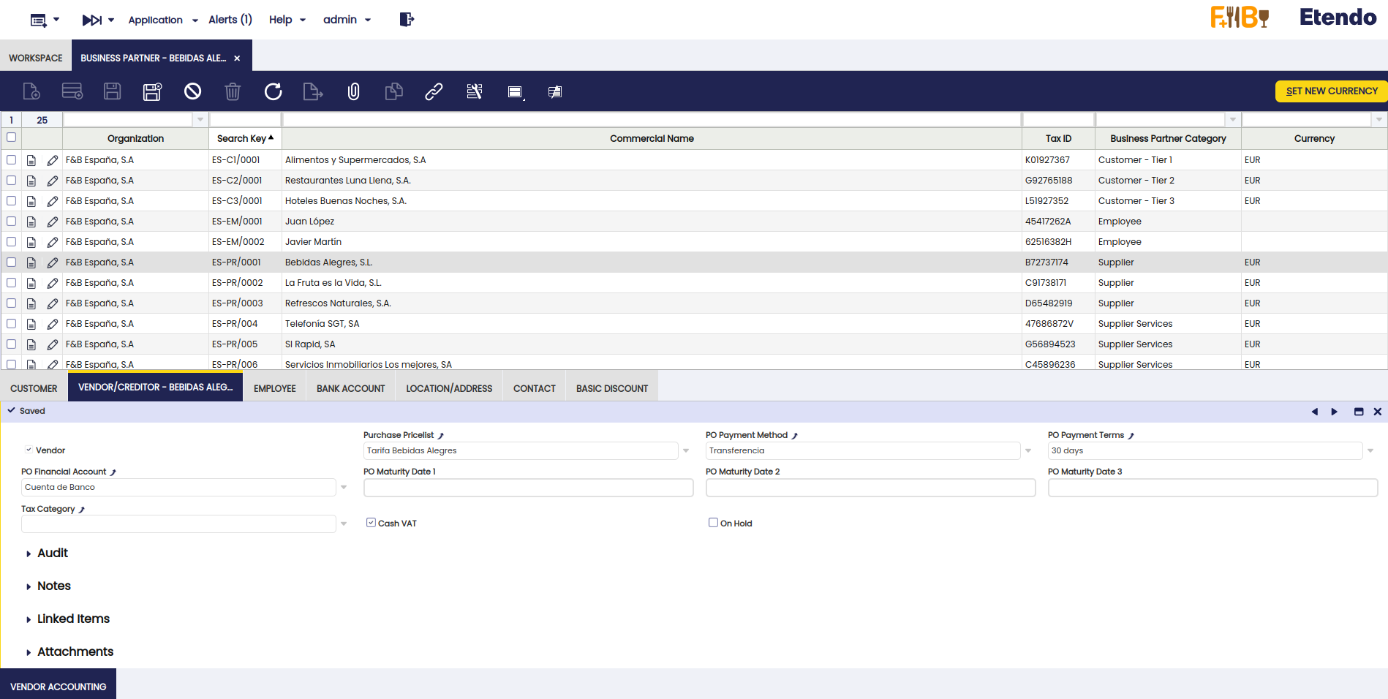Image resolution: width=1388 pixels, height=699 pixels.
Task: Click the Copy link chain toolbar icon
Action: pos(434,91)
